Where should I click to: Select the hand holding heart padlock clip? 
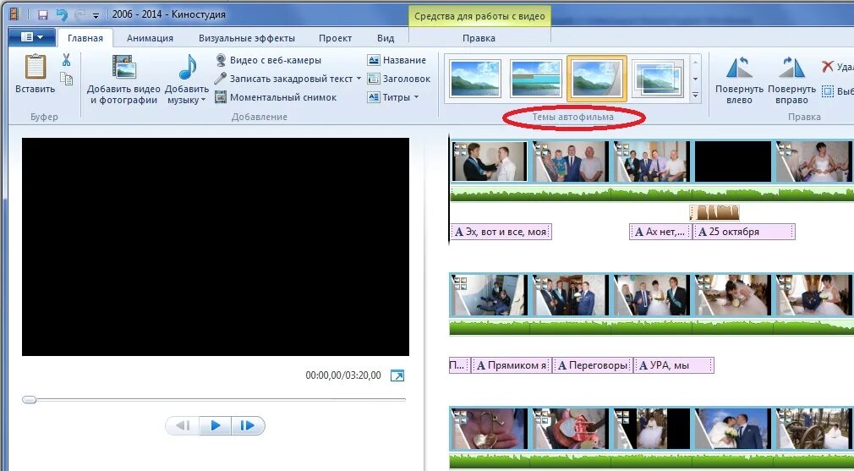(489, 429)
